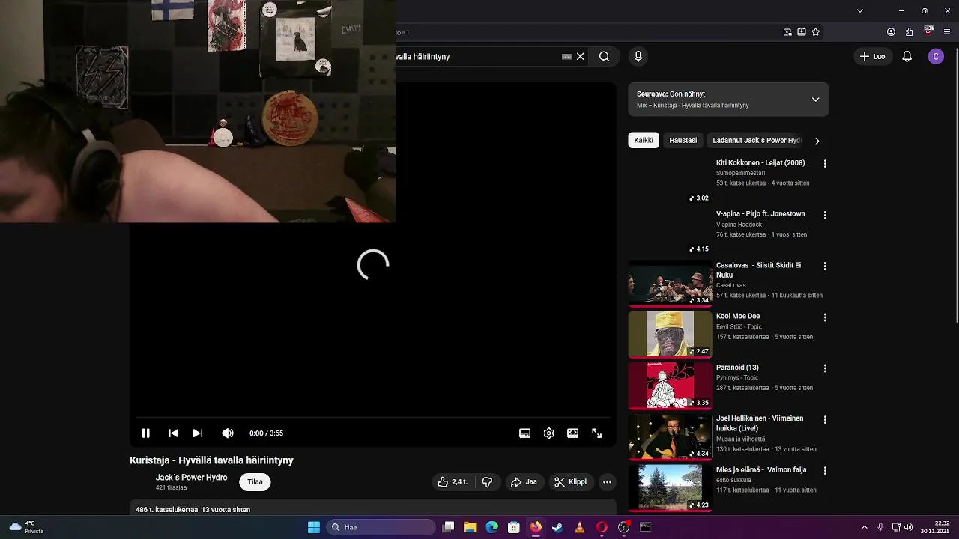Play Kiti Kokkonen - Leijat (2008)

coord(760,163)
